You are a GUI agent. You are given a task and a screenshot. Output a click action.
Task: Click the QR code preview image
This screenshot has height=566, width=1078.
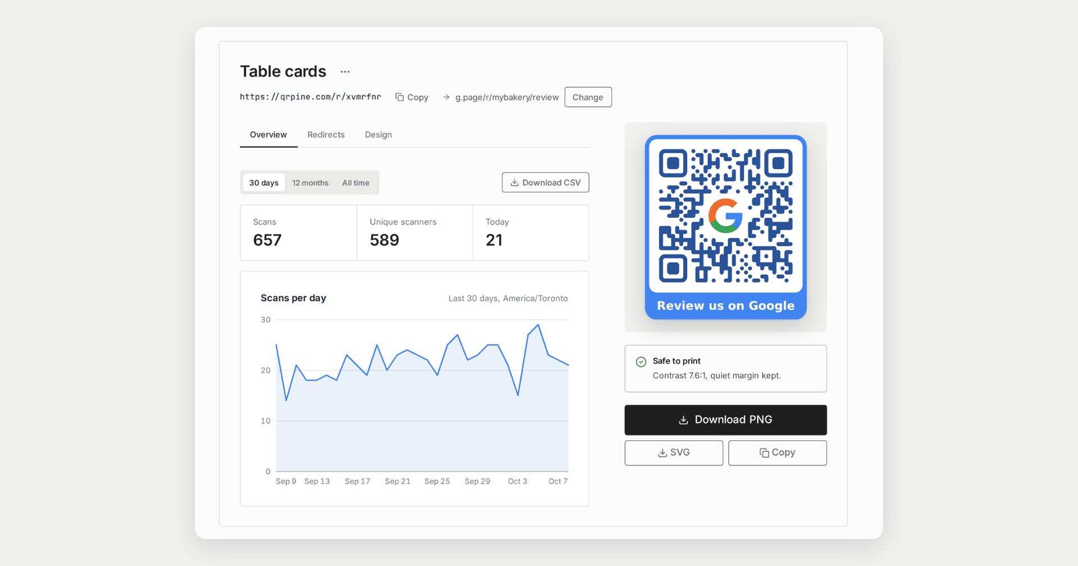[x=725, y=227]
